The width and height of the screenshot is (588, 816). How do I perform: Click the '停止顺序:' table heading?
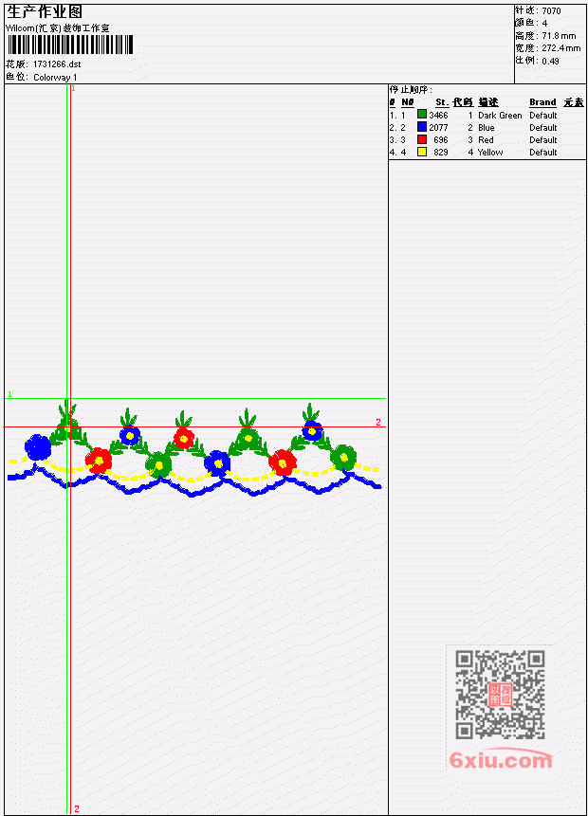coord(411,90)
